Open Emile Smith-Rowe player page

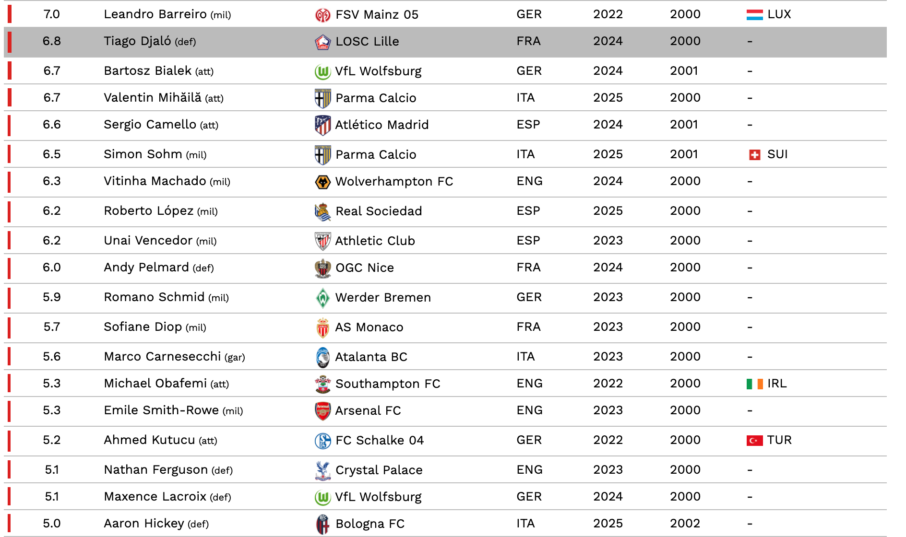161,410
